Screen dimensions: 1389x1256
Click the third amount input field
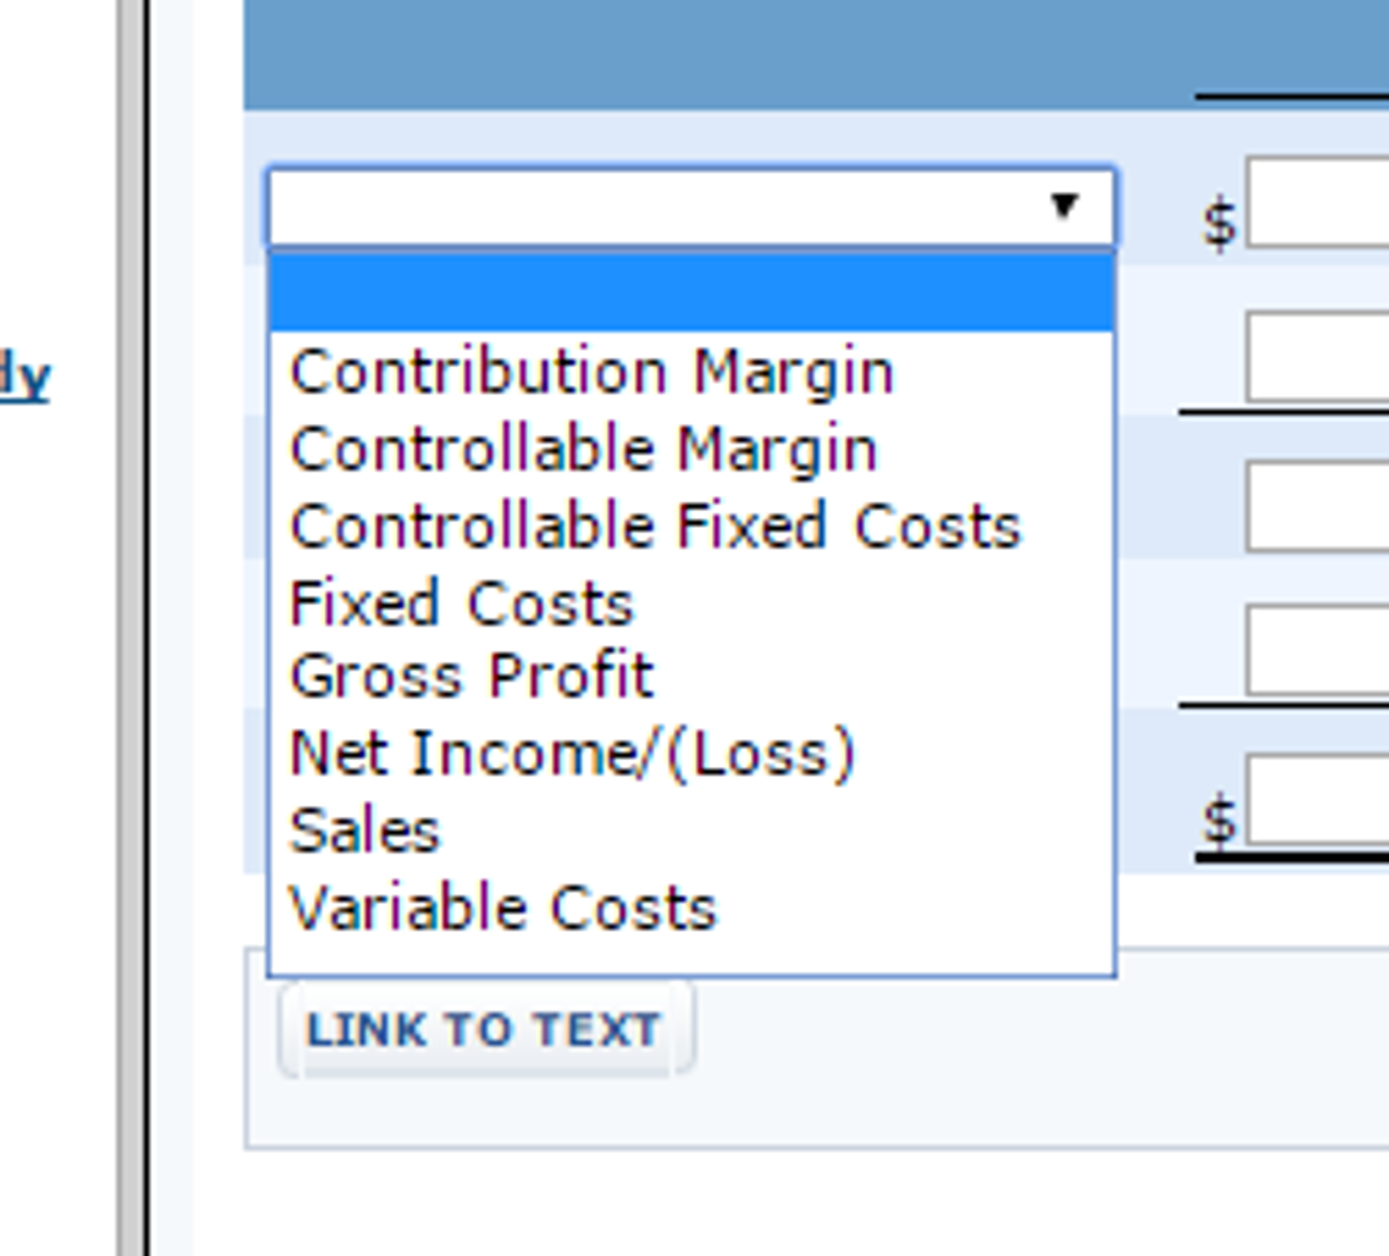1317,506
